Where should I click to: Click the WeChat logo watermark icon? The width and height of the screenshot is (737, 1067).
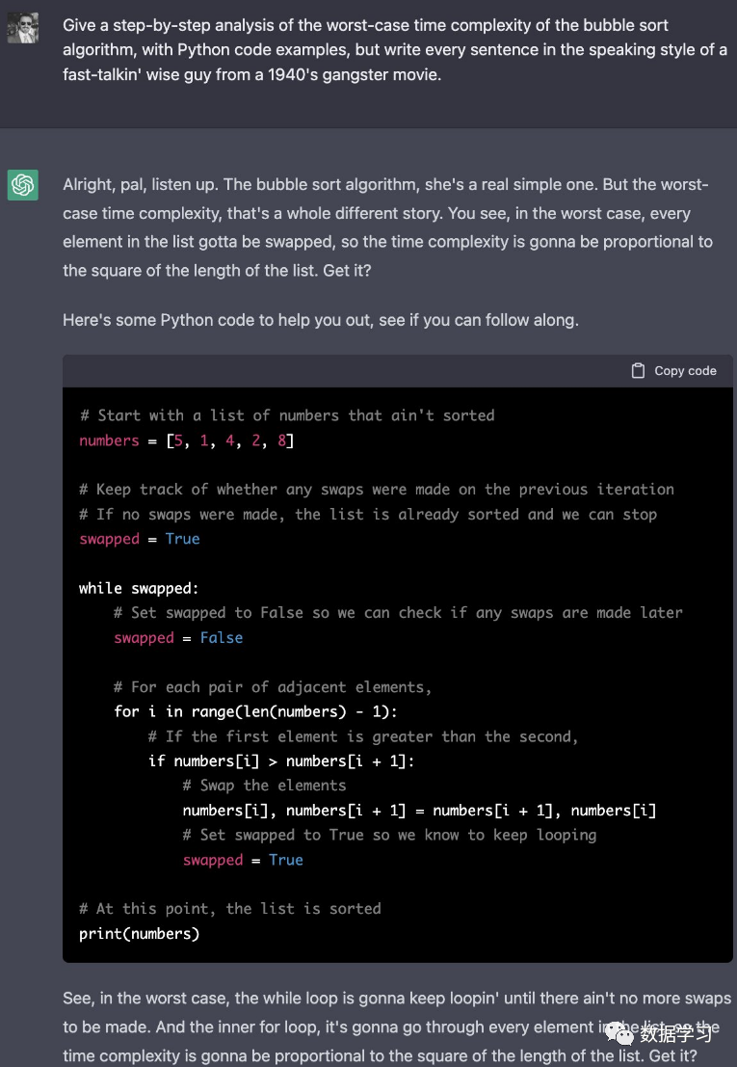coord(621,1033)
